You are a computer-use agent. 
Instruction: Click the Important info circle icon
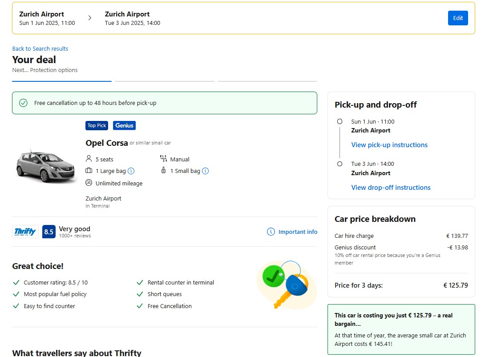(271, 232)
